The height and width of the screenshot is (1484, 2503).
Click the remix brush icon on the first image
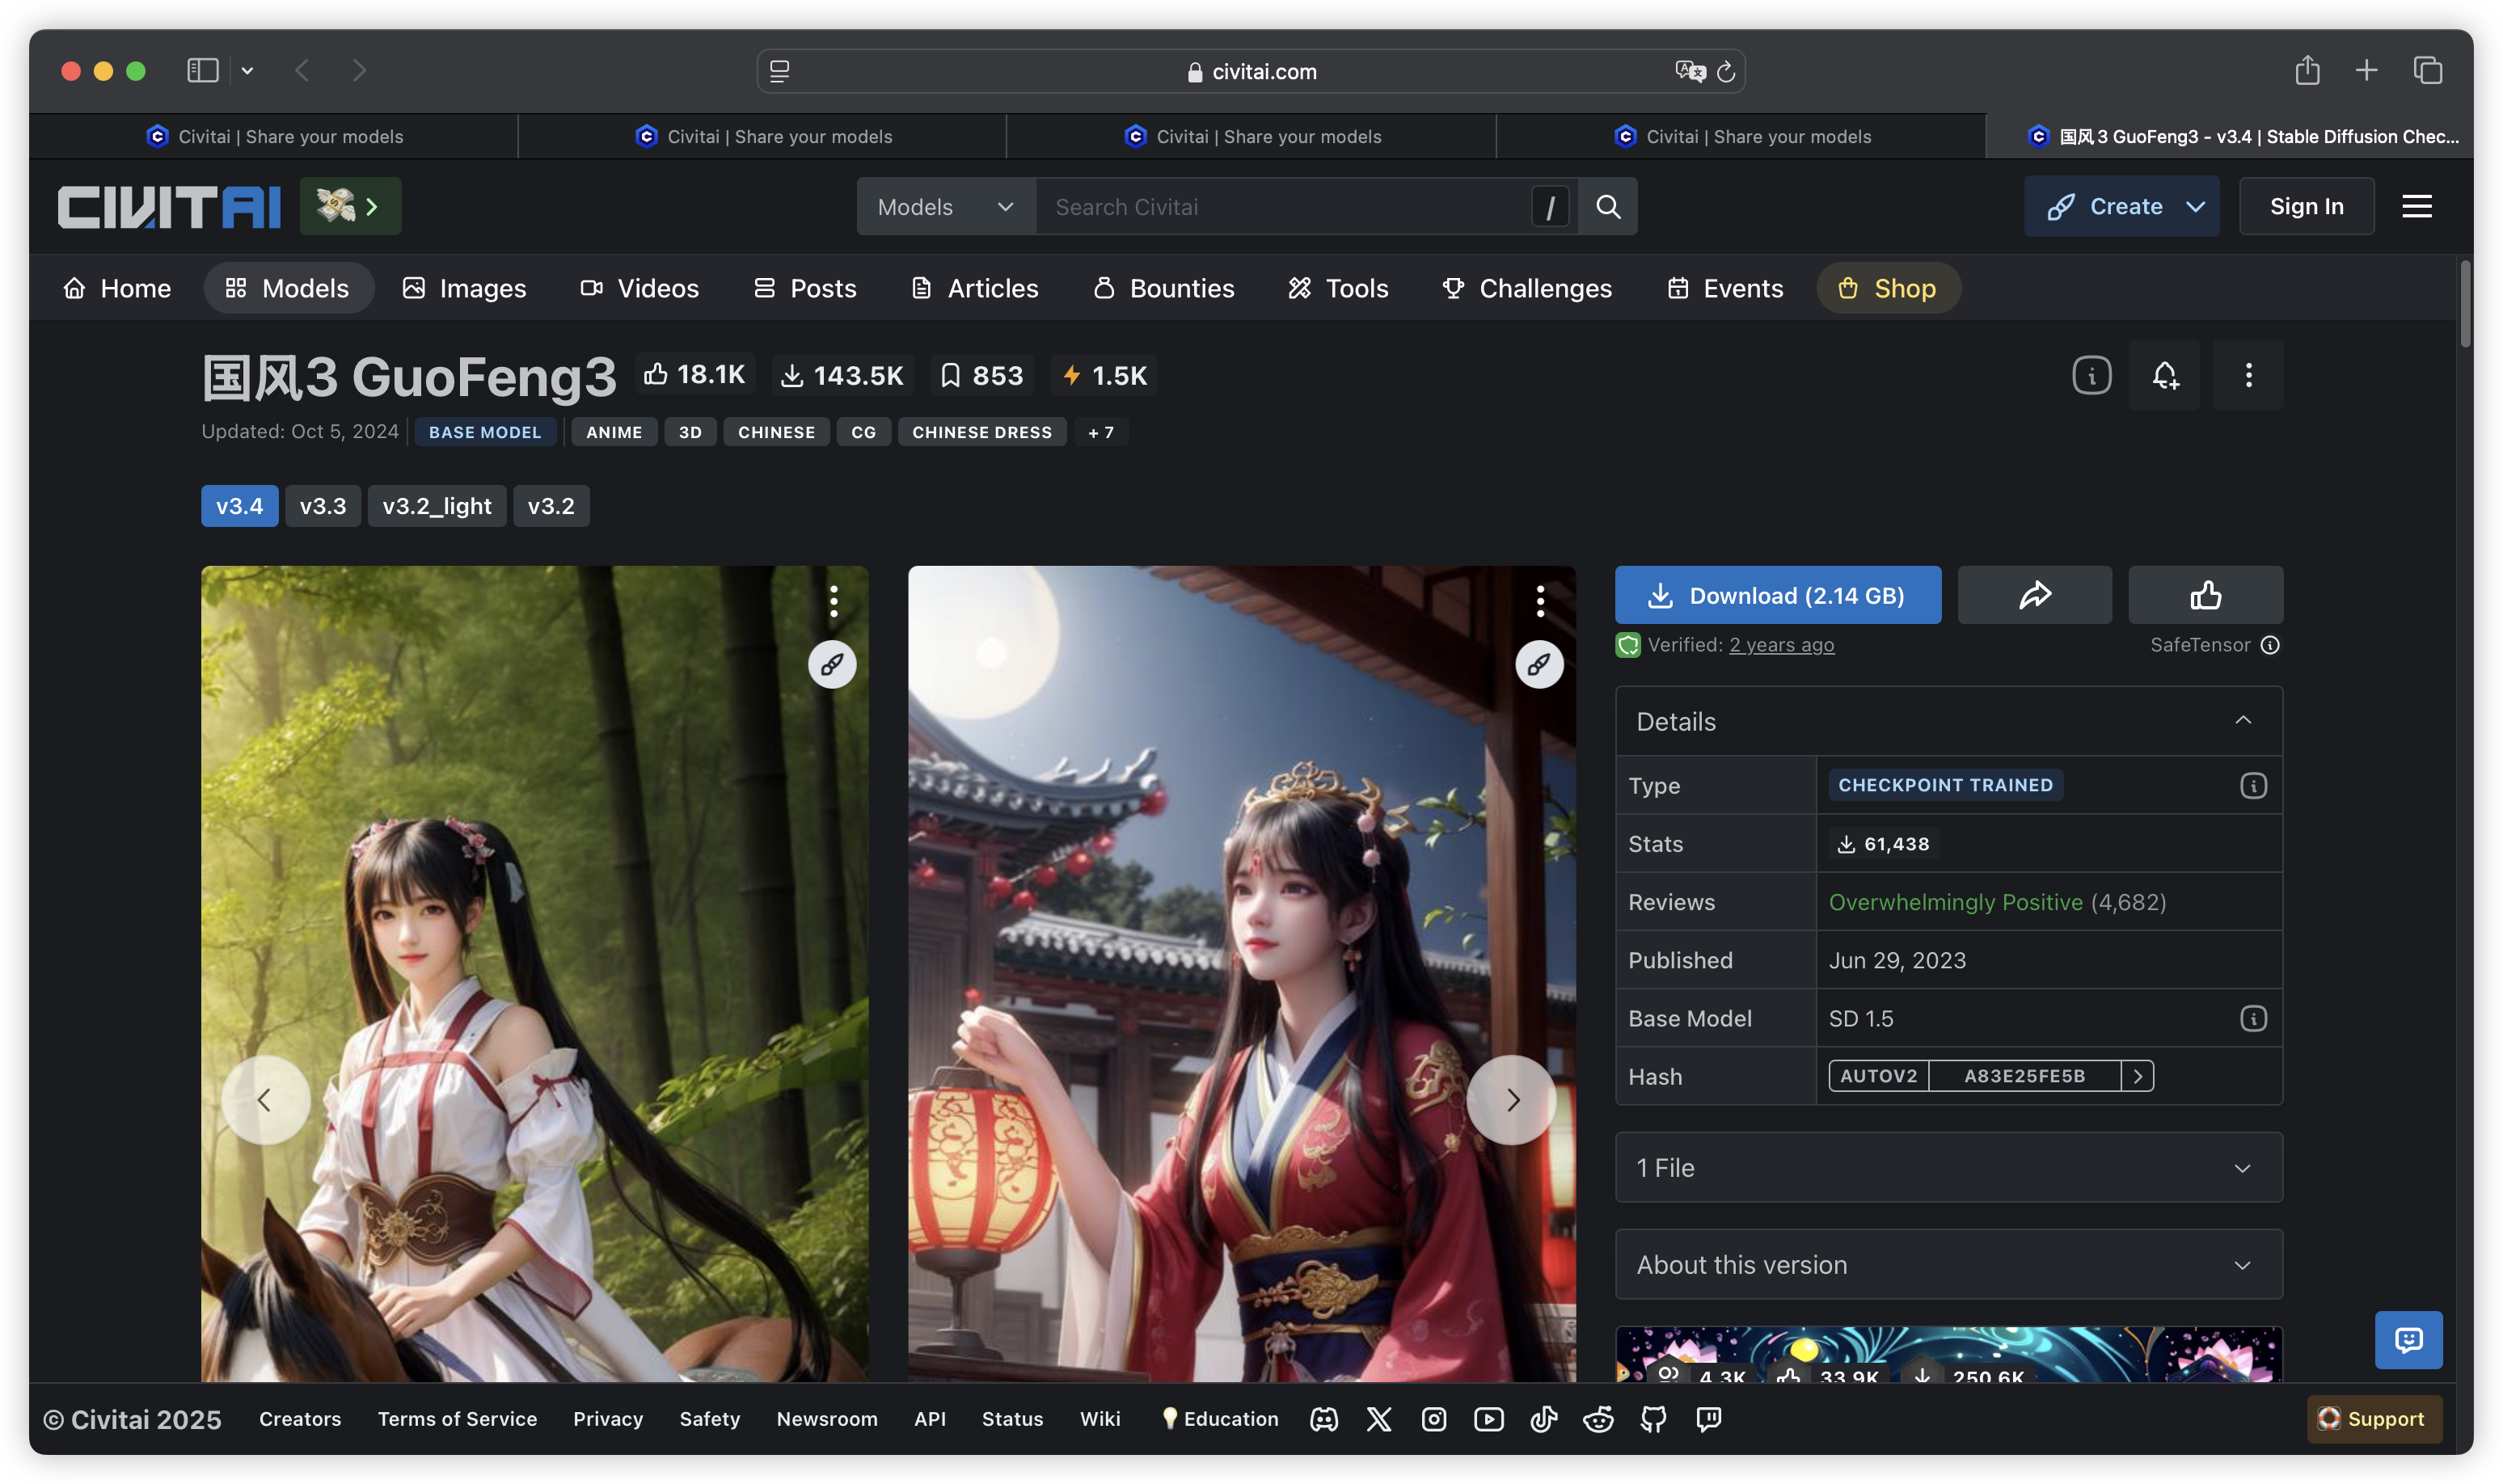(832, 664)
